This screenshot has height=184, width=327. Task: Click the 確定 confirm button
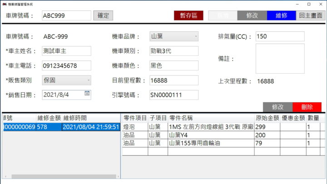click(103, 15)
